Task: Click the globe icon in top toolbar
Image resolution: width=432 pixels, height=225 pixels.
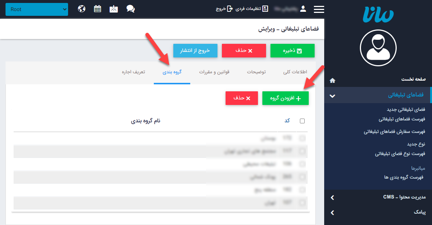Action: click(x=81, y=9)
